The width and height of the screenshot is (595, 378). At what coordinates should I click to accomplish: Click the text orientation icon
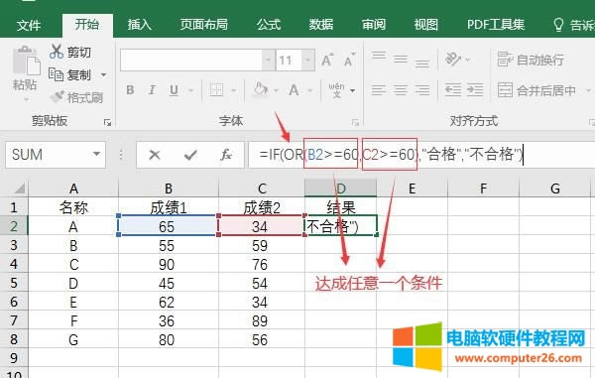tap(453, 60)
